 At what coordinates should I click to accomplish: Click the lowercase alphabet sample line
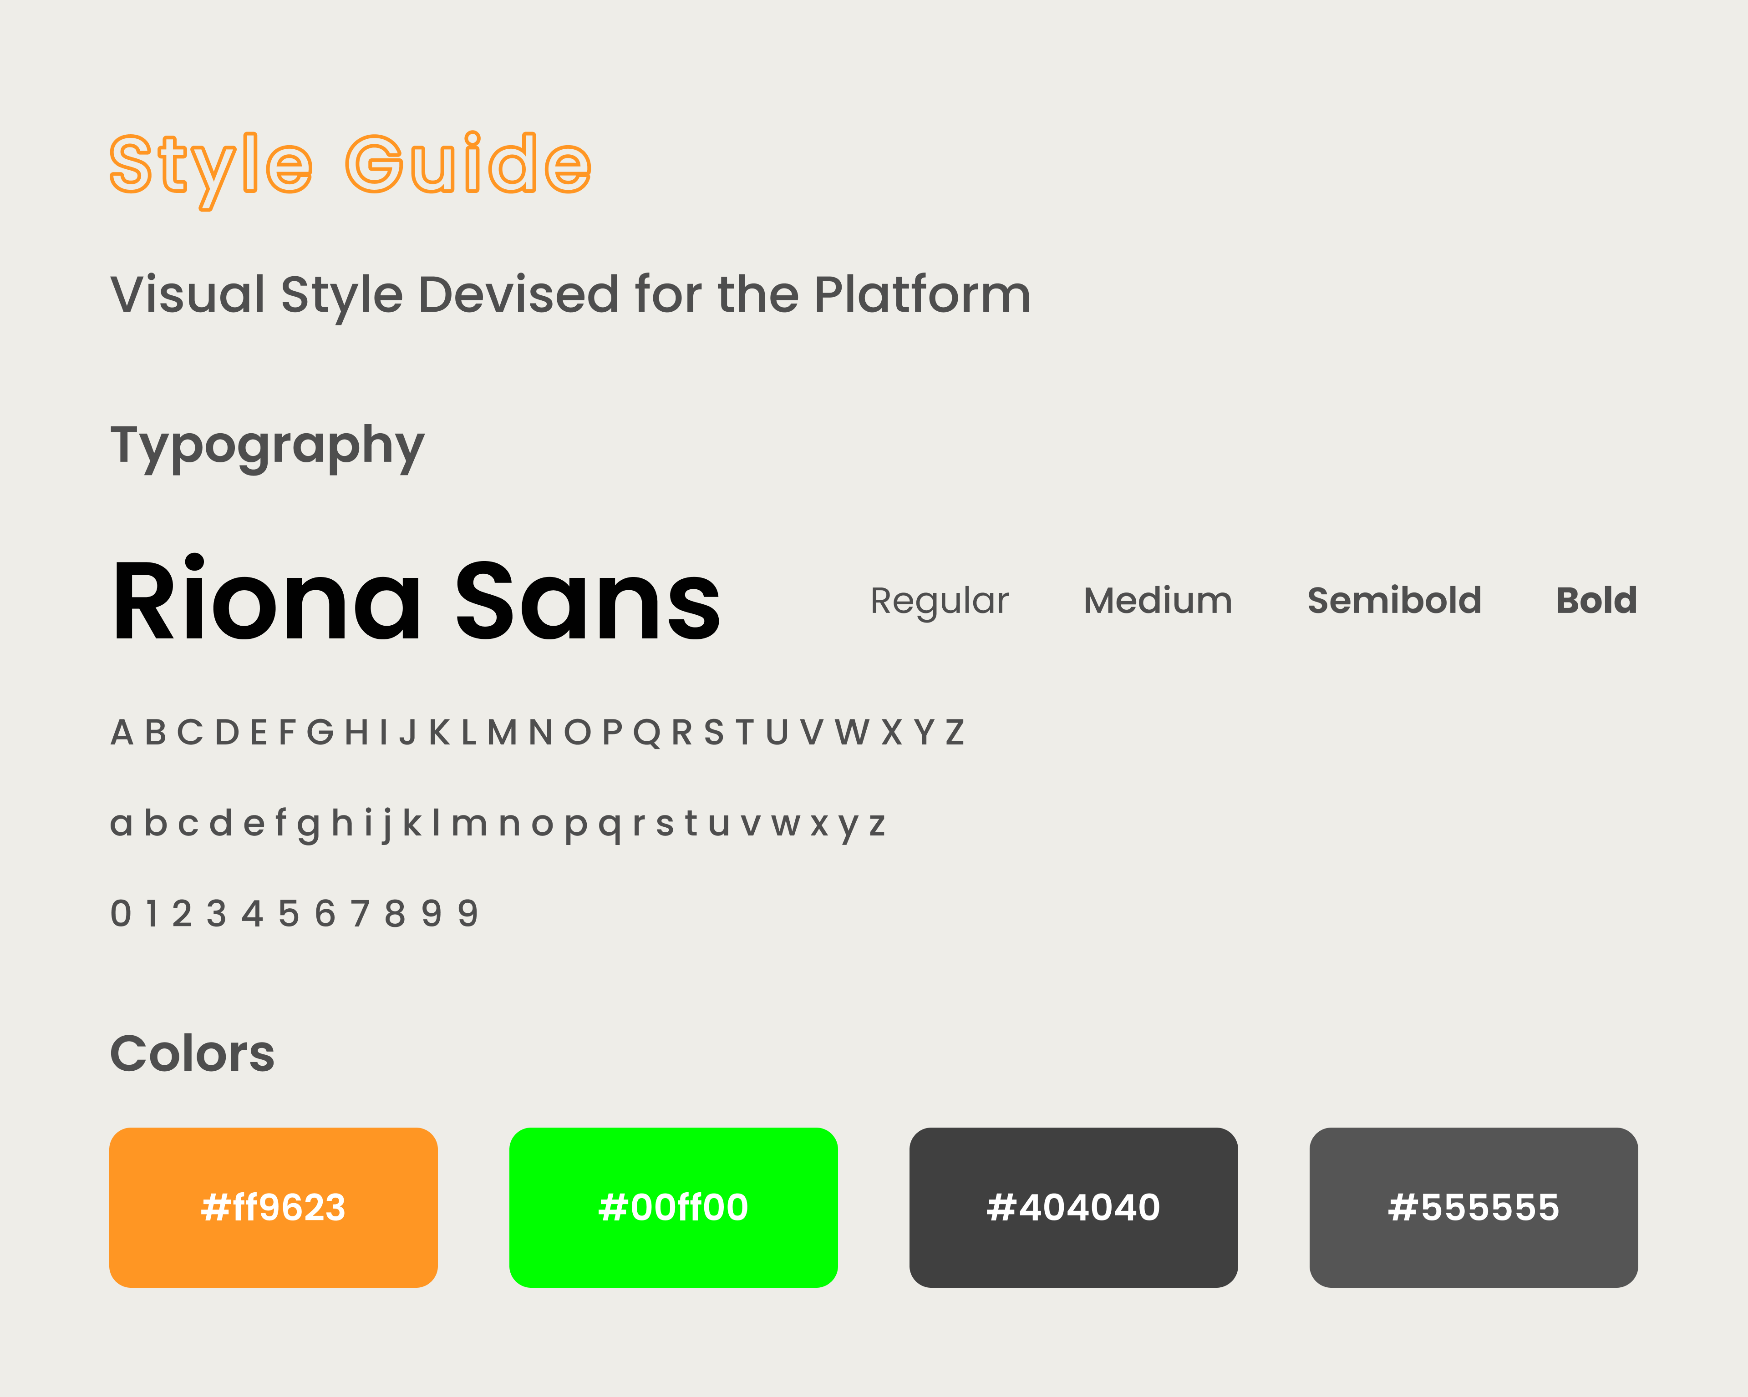tap(498, 825)
